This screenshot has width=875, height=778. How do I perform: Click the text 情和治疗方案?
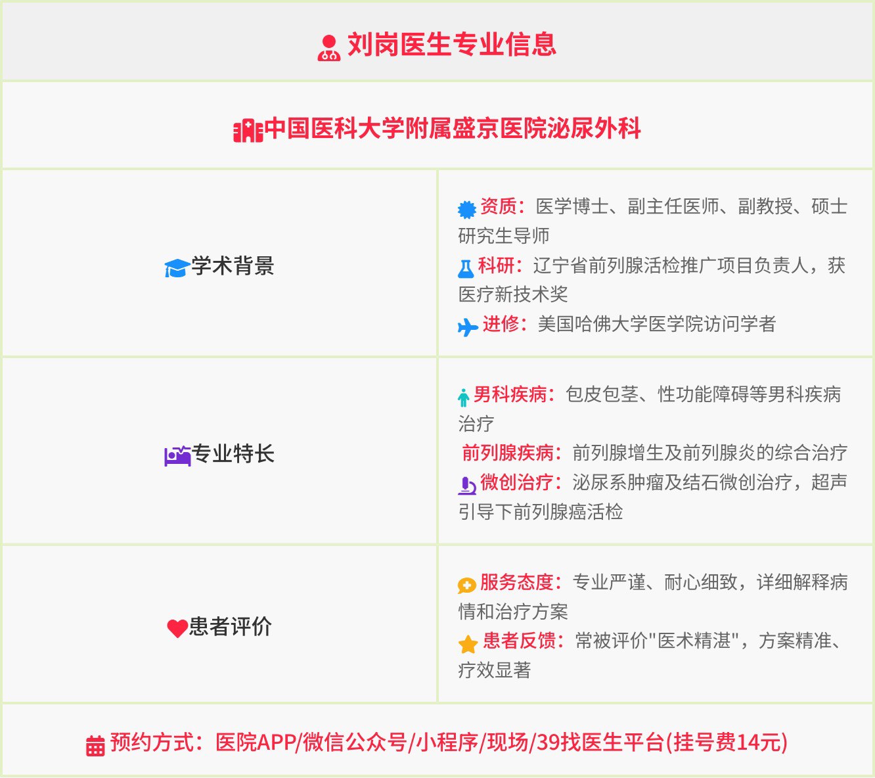coord(513,612)
